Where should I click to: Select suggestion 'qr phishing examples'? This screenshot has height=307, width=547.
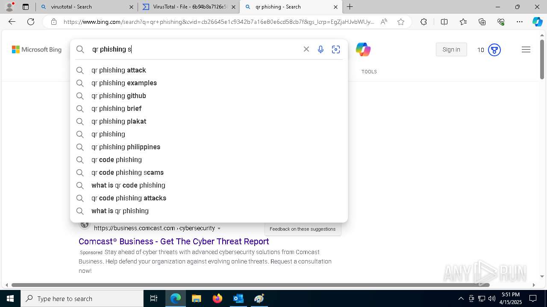click(209, 83)
